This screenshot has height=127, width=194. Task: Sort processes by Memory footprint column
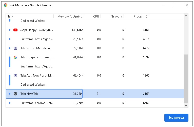click(69, 16)
